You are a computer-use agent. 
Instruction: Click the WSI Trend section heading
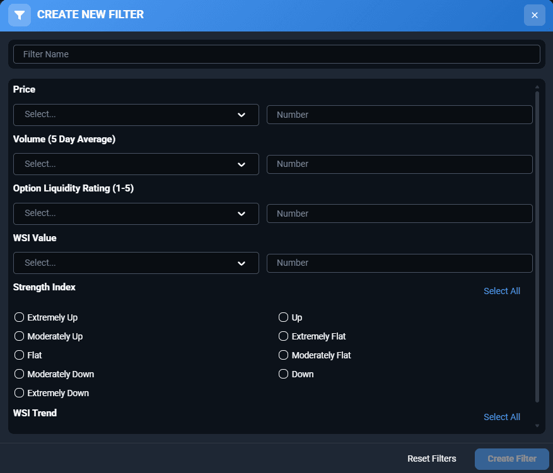(x=35, y=413)
